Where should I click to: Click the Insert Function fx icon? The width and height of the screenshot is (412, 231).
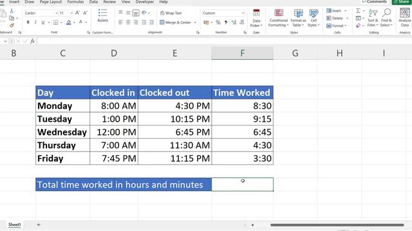point(32,41)
